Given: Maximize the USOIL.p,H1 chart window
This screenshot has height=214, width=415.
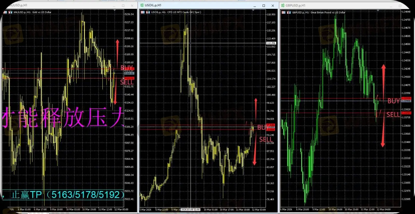Looking at the screenshot, I should point(264,6).
